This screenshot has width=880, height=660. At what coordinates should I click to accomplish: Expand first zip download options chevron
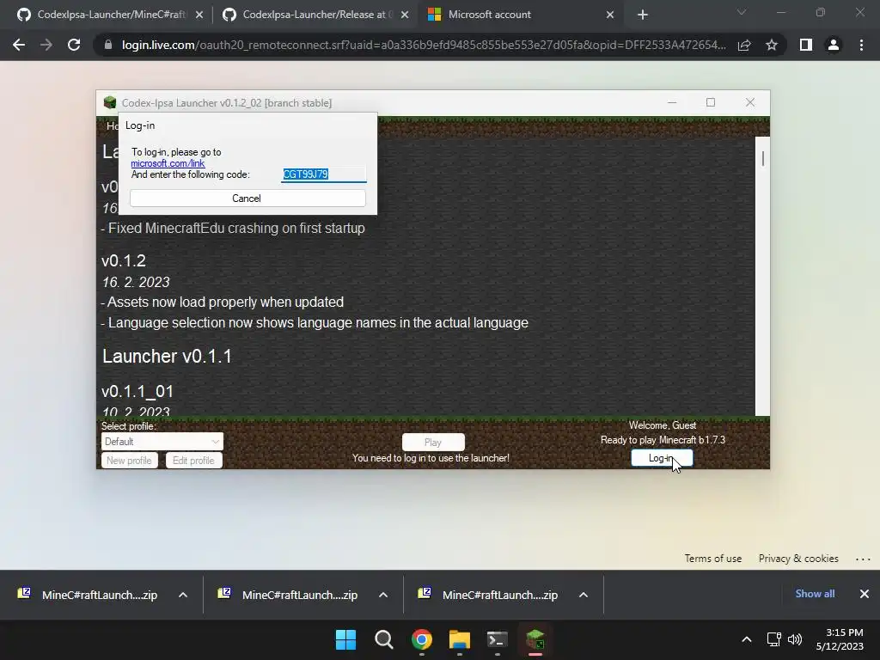[x=183, y=595]
